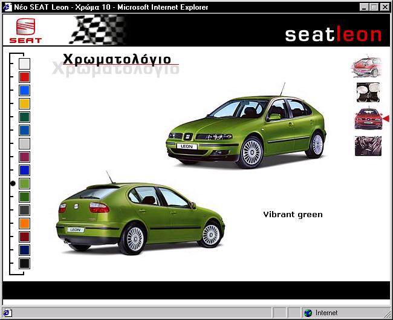Select the red color swatch
Image resolution: width=393 pixels, height=320 pixels.
(x=24, y=77)
